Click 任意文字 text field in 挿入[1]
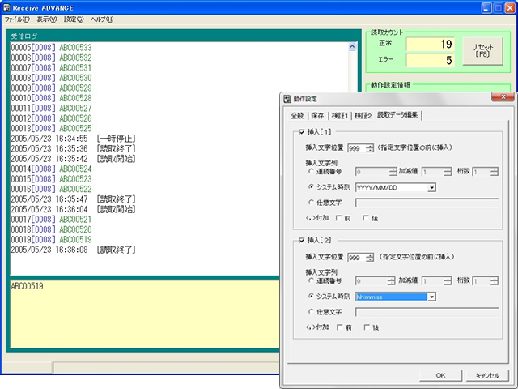The width and height of the screenshot is (518, 389). (427, 203)
